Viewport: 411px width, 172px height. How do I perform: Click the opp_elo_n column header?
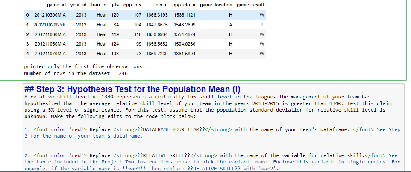(x=184, y=5)
